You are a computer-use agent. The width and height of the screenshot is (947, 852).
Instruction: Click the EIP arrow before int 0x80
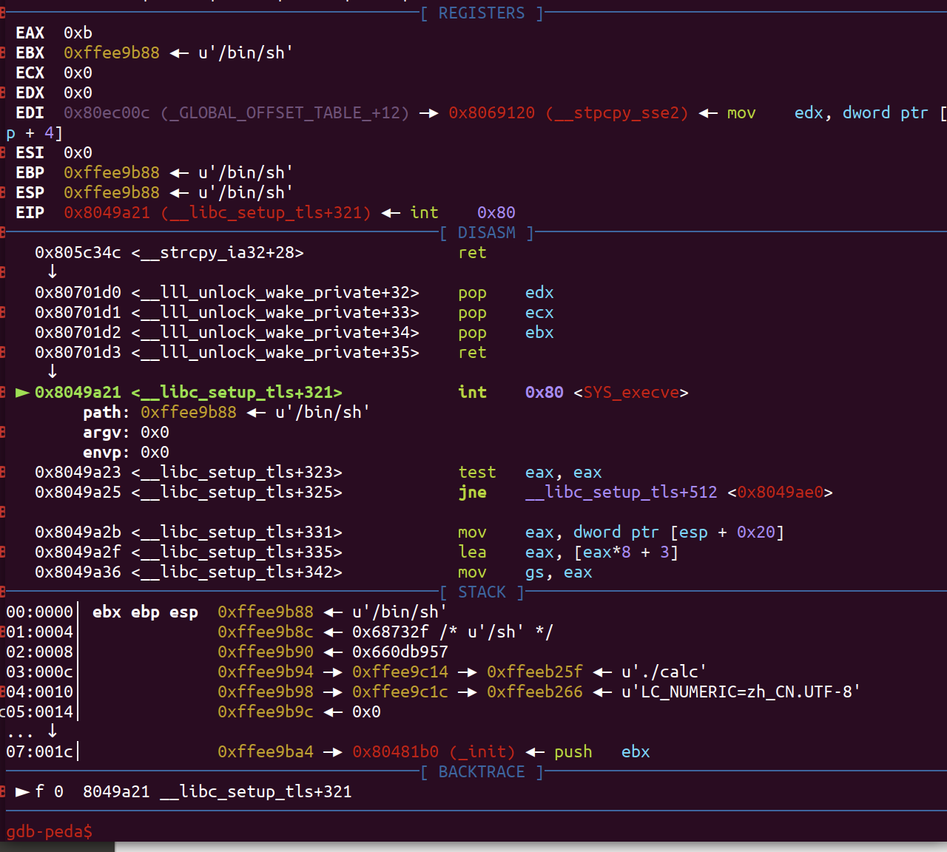391,213
